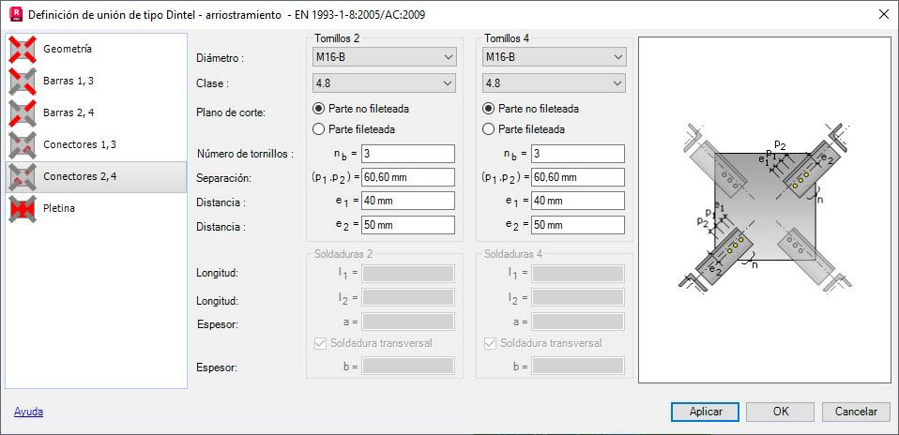Click Soldaduras 2 thickness a field

tap(408, 322)
